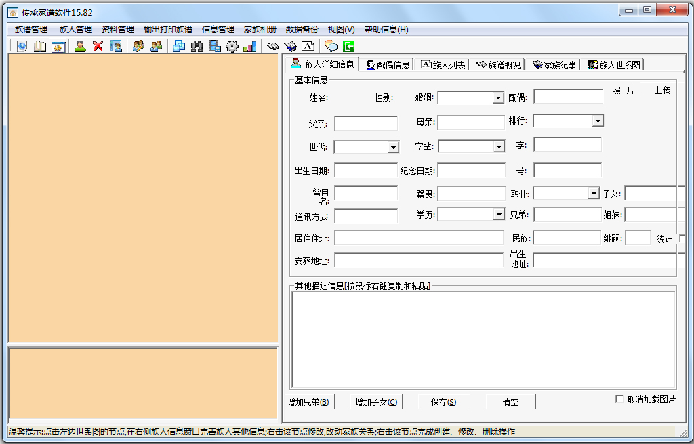
Task: Click the 配偶 input field
Action: 569,96
